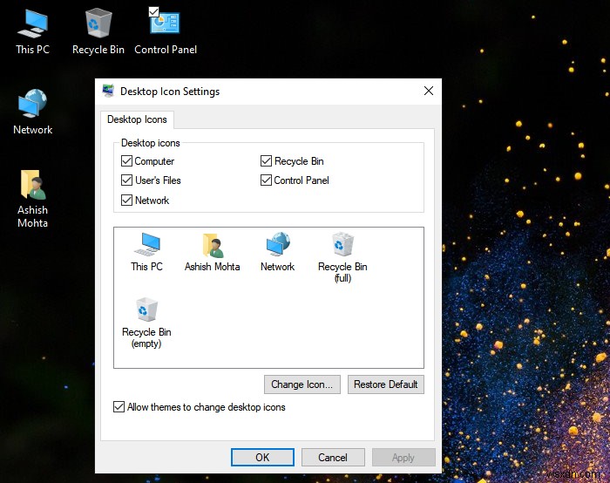Click the Change Icon... button
This screenshot has width=610, height=483.
pyautogui.click(x=302, y=384)
